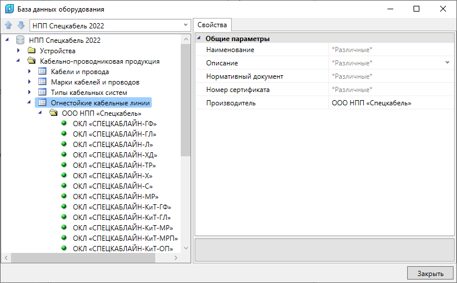Click the horizontal scrollbar right arrow
This screenshot has height=283, width=457.
[176, 258]
